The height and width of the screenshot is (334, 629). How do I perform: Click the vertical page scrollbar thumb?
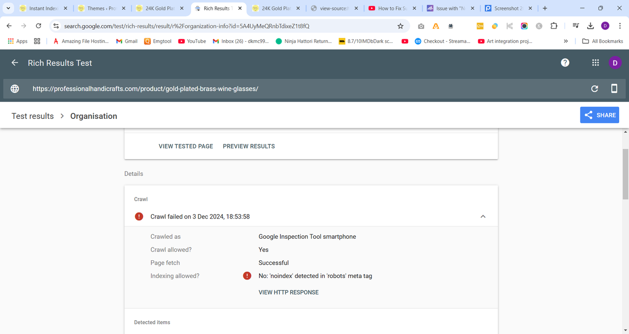click(x=626, y=174)
